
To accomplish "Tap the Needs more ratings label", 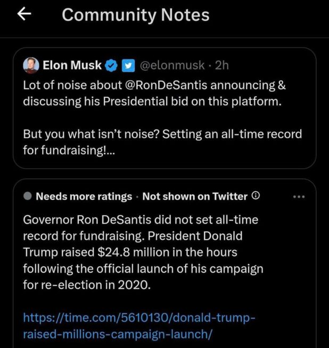I will (x=84, y=196).
